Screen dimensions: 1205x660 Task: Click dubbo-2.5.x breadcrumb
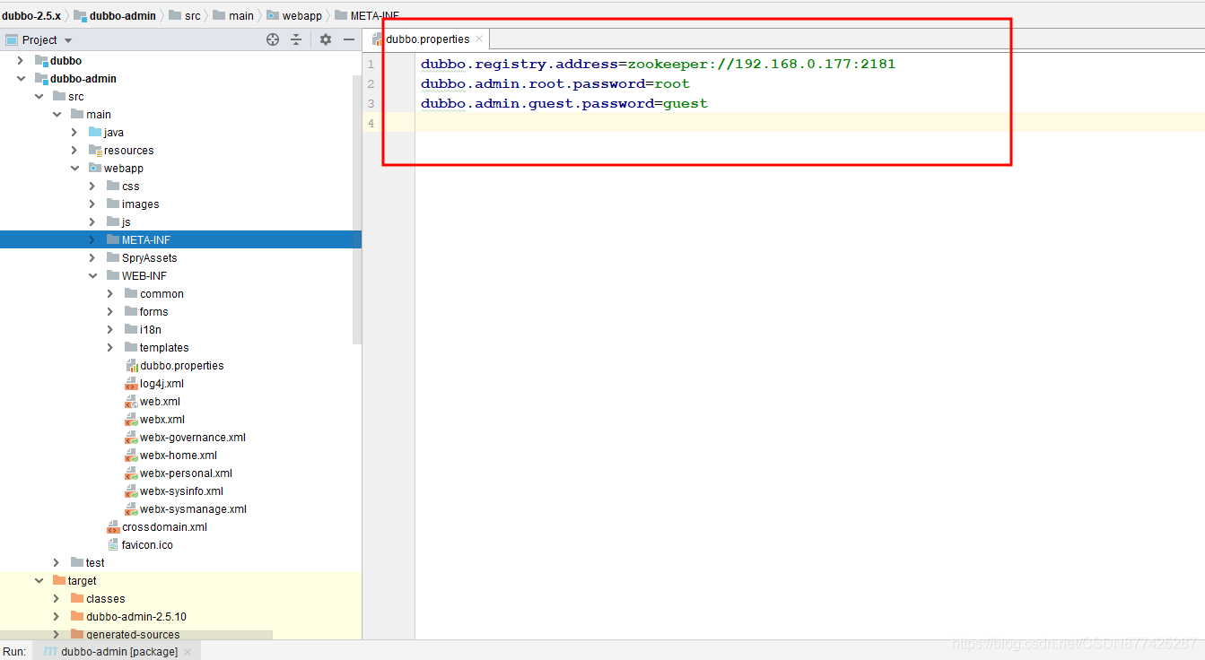coord(31,15)
